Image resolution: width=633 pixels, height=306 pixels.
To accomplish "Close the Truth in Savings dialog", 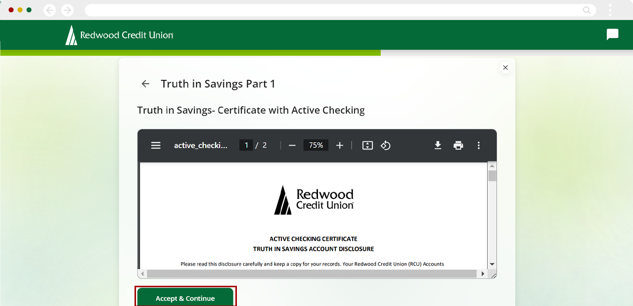I will [x=505, y=68].
